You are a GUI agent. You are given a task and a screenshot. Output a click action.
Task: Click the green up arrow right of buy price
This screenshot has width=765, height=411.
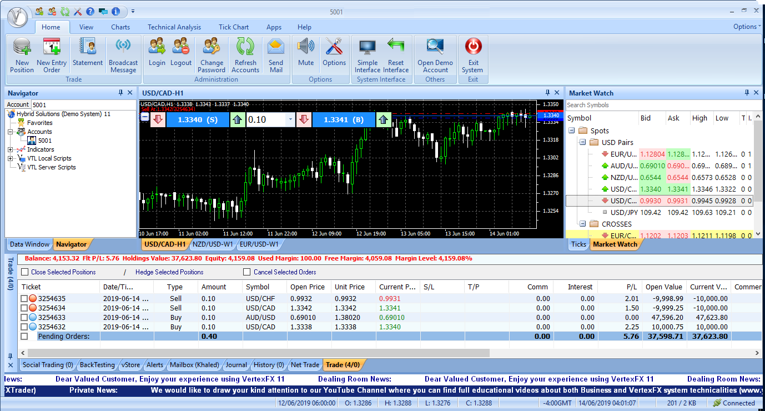click(384, 119)
